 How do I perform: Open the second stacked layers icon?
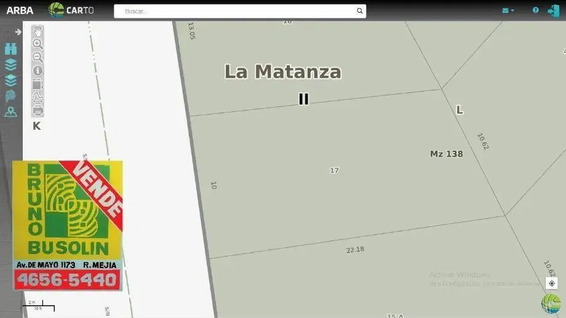pos(11,80)
